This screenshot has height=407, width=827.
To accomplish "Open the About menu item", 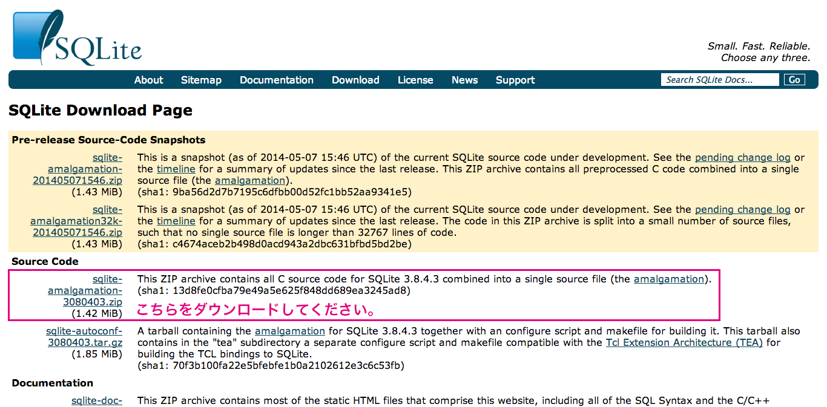I will point(148,80).
